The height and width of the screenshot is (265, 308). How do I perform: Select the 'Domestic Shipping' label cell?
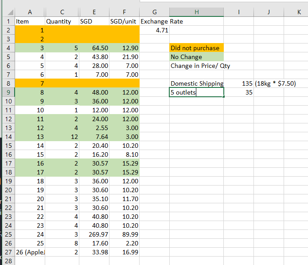coord(197,83)
